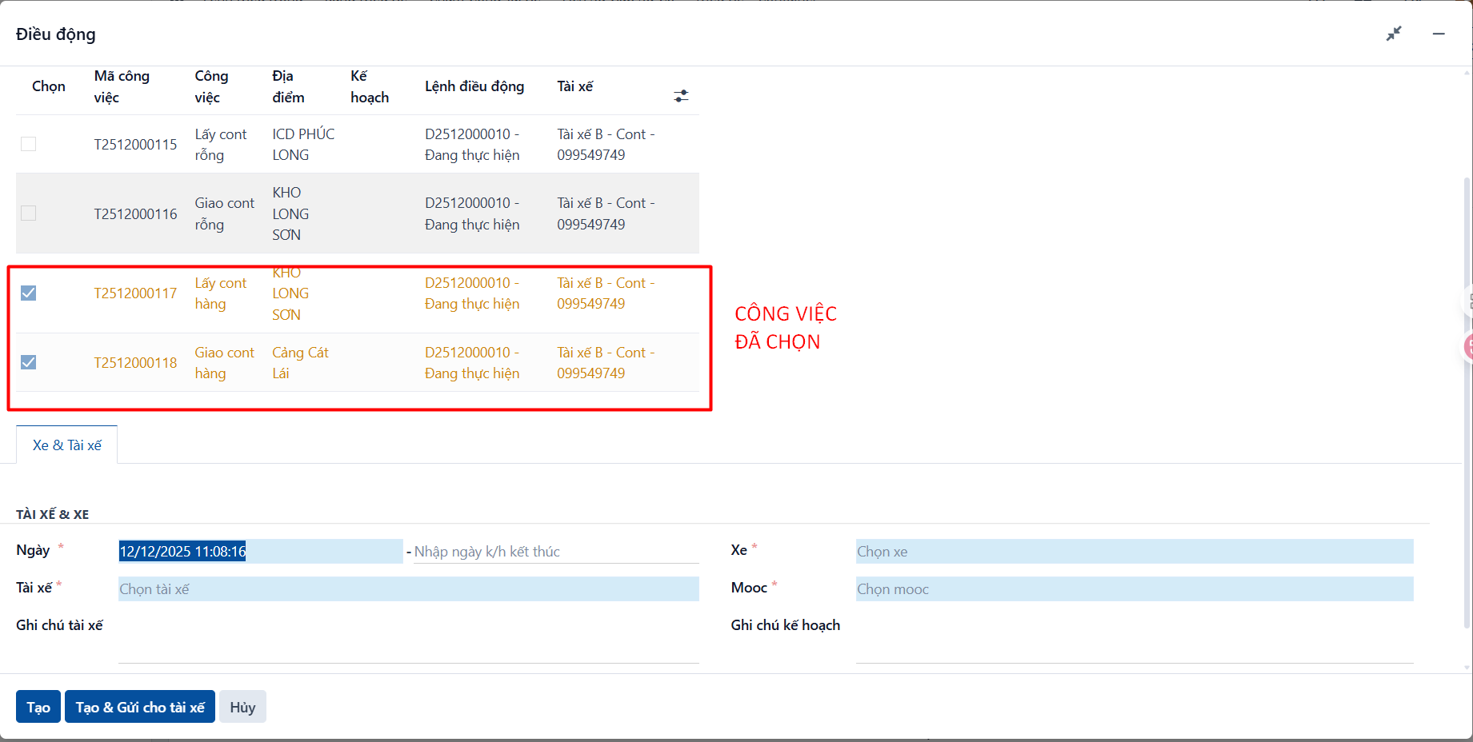Viewport: 1473px width, 742px height.
Task: Click Chọn column header
Action: coord(49,86)
